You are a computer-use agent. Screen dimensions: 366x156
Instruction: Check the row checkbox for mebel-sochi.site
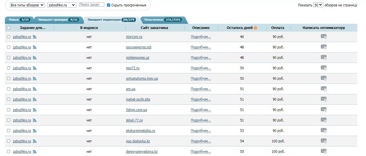point(8,99)
